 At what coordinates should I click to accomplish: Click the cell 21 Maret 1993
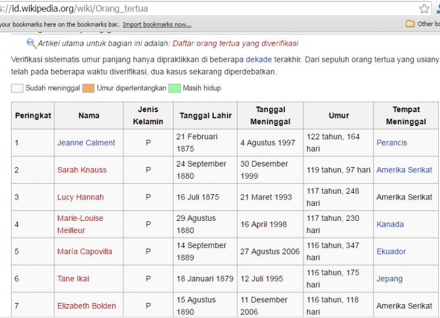click(x=270, y=197)
